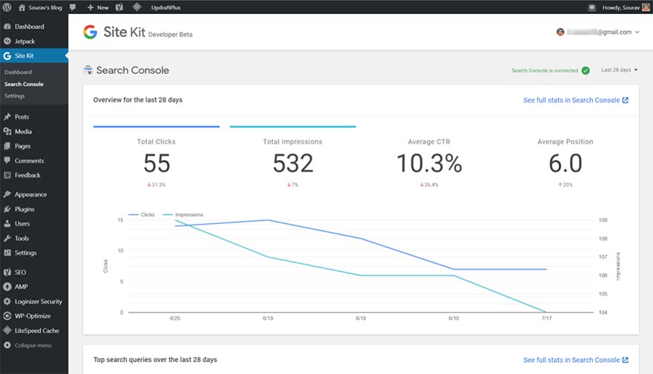Click Top search queries over the last 28 days heading
Screen dimensions: 653x374
click(x=155, y=359)
